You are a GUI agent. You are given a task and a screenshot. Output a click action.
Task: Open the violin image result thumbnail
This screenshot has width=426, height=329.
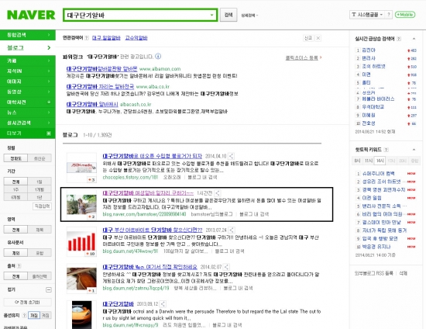tap(81, 279)
